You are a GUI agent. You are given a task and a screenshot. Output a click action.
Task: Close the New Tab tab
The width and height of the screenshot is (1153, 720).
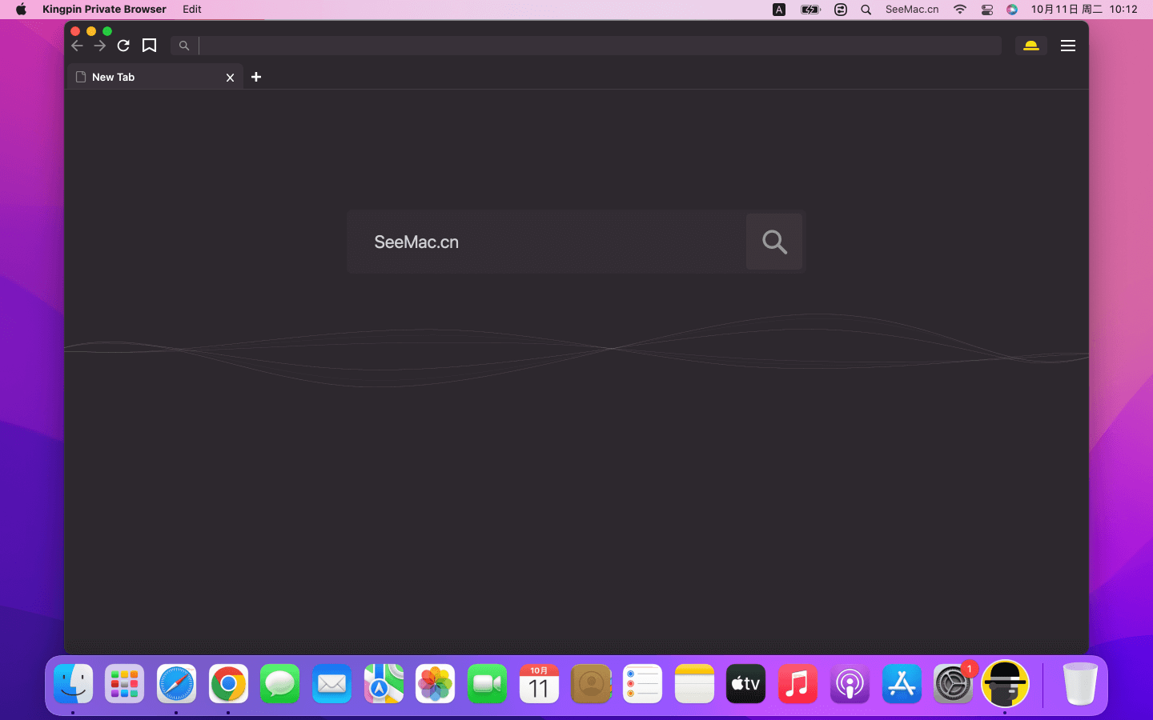tap(230, 78)
